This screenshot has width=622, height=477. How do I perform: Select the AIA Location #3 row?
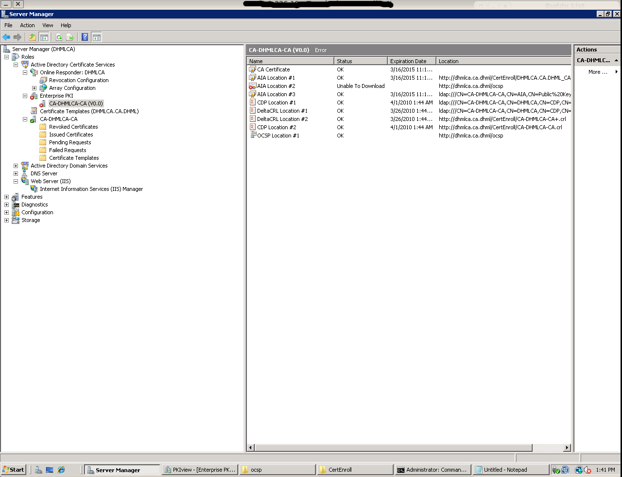(x=409, y=94)
